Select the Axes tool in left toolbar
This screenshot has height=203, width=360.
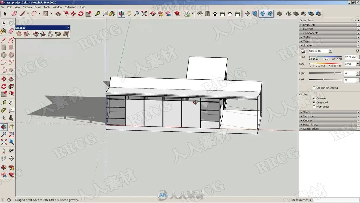click(x=4, y=118)
